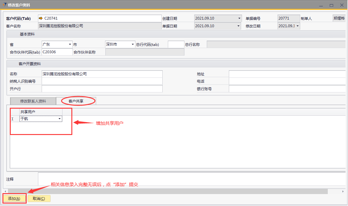348x206 pixels.
Task: Maximize the 修改客户资料 window
Action: (331, 5)
